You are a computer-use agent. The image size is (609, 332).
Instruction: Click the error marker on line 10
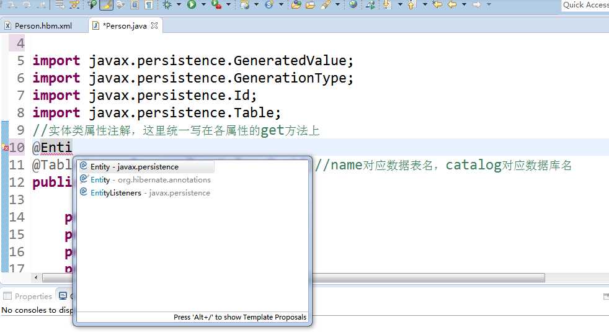pyautogui.click(x=5, y=148)
